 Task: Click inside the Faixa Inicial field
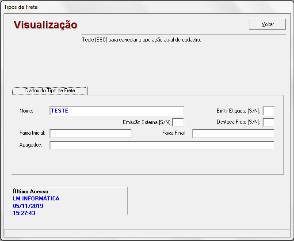[x=91, y=133]
